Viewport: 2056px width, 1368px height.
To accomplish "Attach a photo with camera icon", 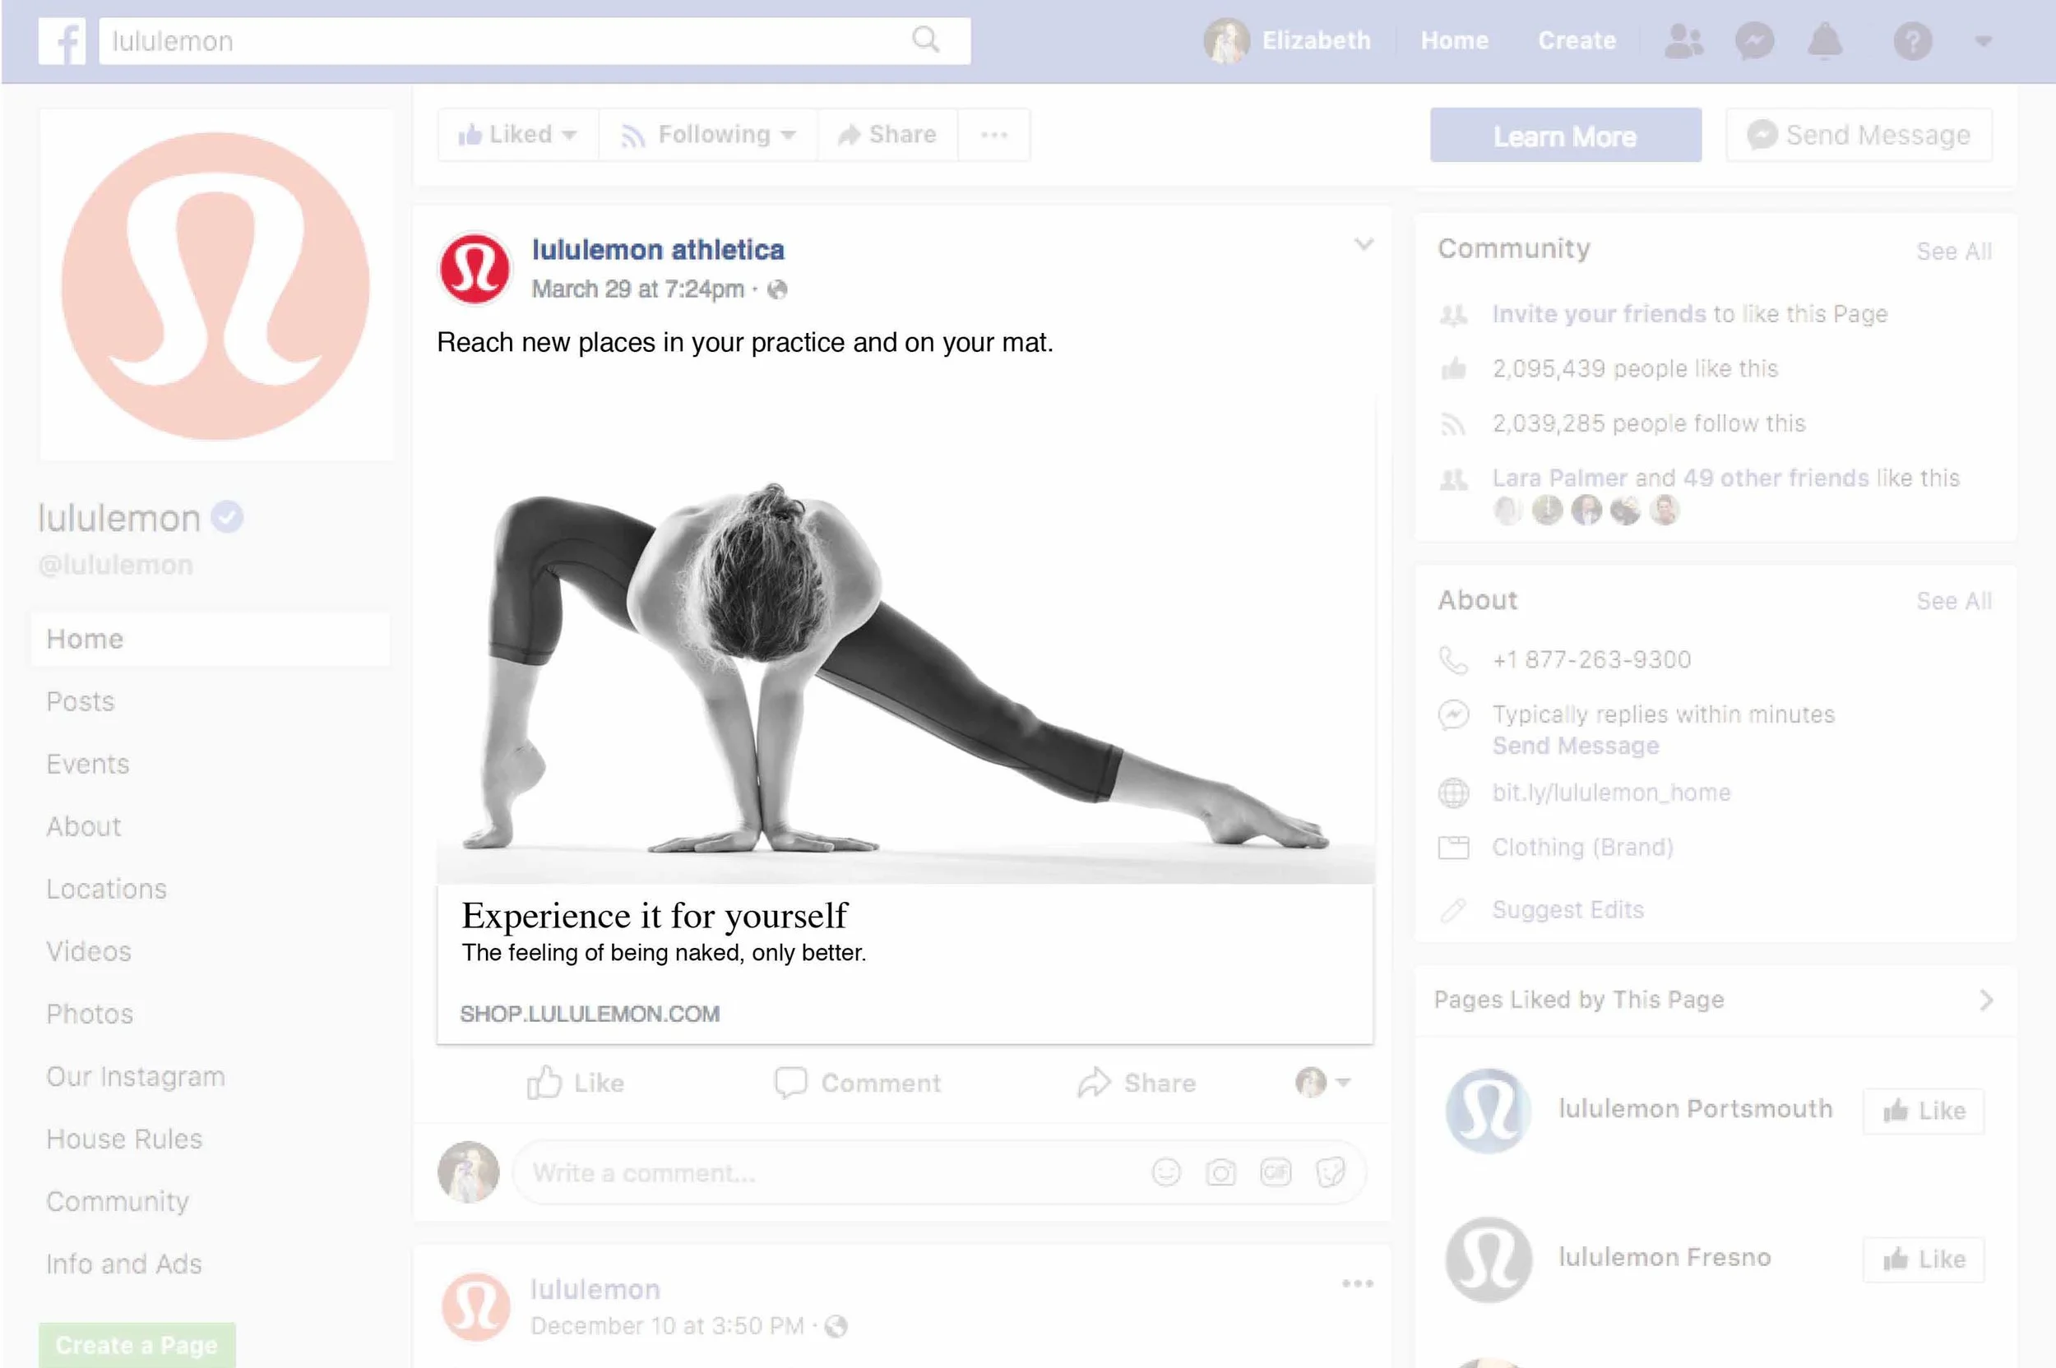I will click(1220, 1172).
